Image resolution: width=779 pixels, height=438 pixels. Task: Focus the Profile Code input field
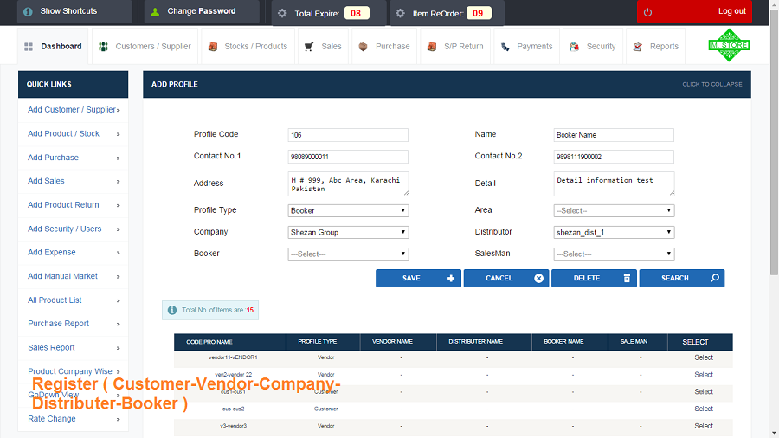pos(348,134)
